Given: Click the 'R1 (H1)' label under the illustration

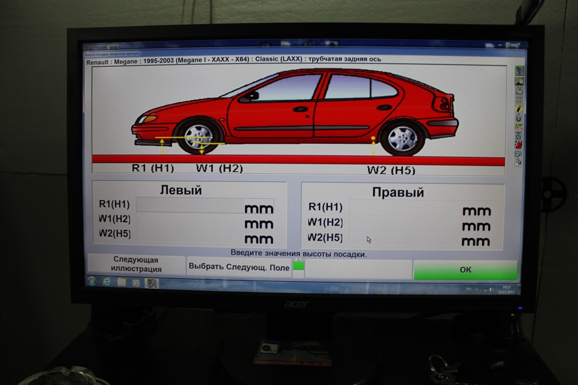Looking at the screenshot, I should tap(152, 168).
